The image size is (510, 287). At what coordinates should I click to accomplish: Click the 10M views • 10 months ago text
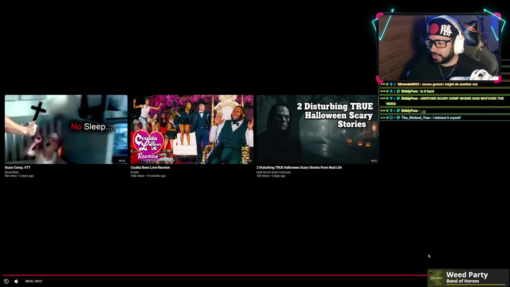pos(148,176)
